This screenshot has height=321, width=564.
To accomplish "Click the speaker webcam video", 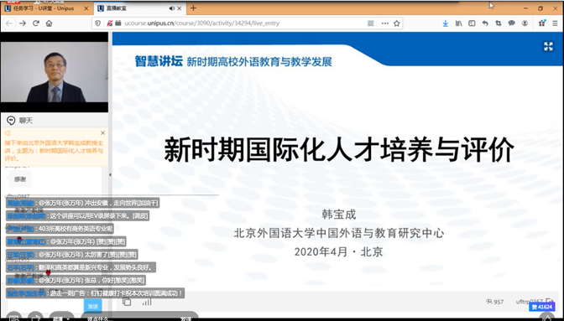I will pos(55,72).
